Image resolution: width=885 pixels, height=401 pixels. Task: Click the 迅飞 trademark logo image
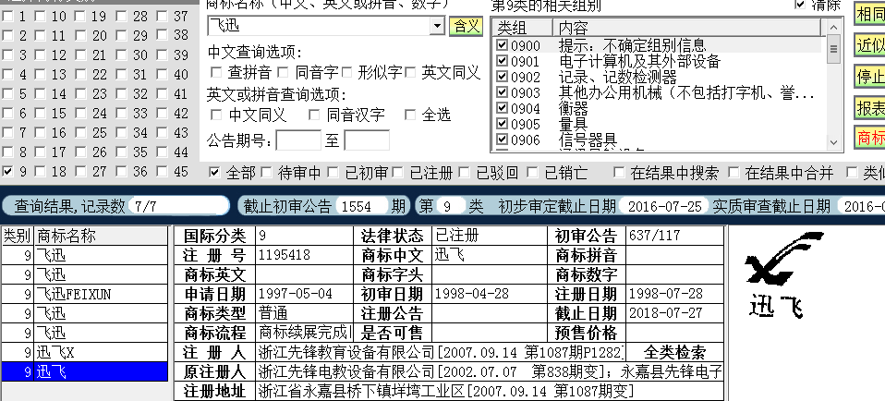(x=783, y=273)
